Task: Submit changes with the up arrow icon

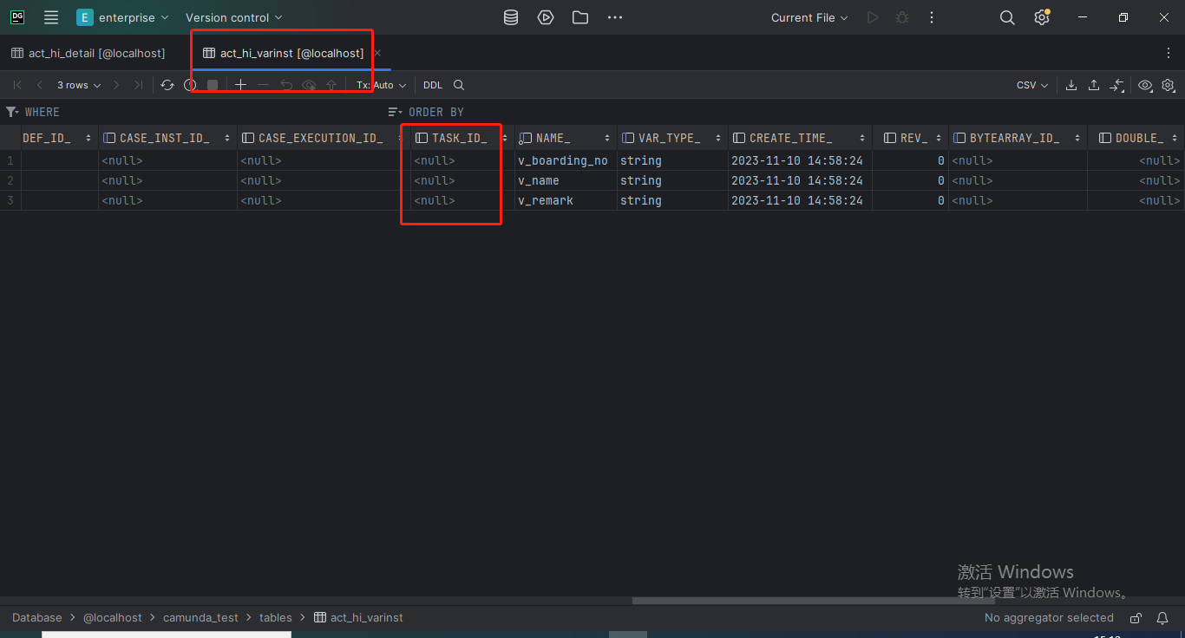Action: pos(331,85)
